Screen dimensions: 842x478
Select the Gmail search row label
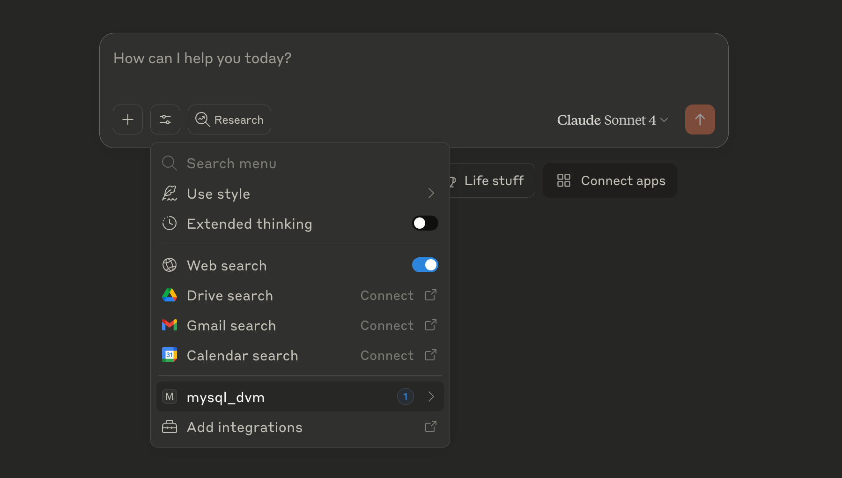coord(231,326)
